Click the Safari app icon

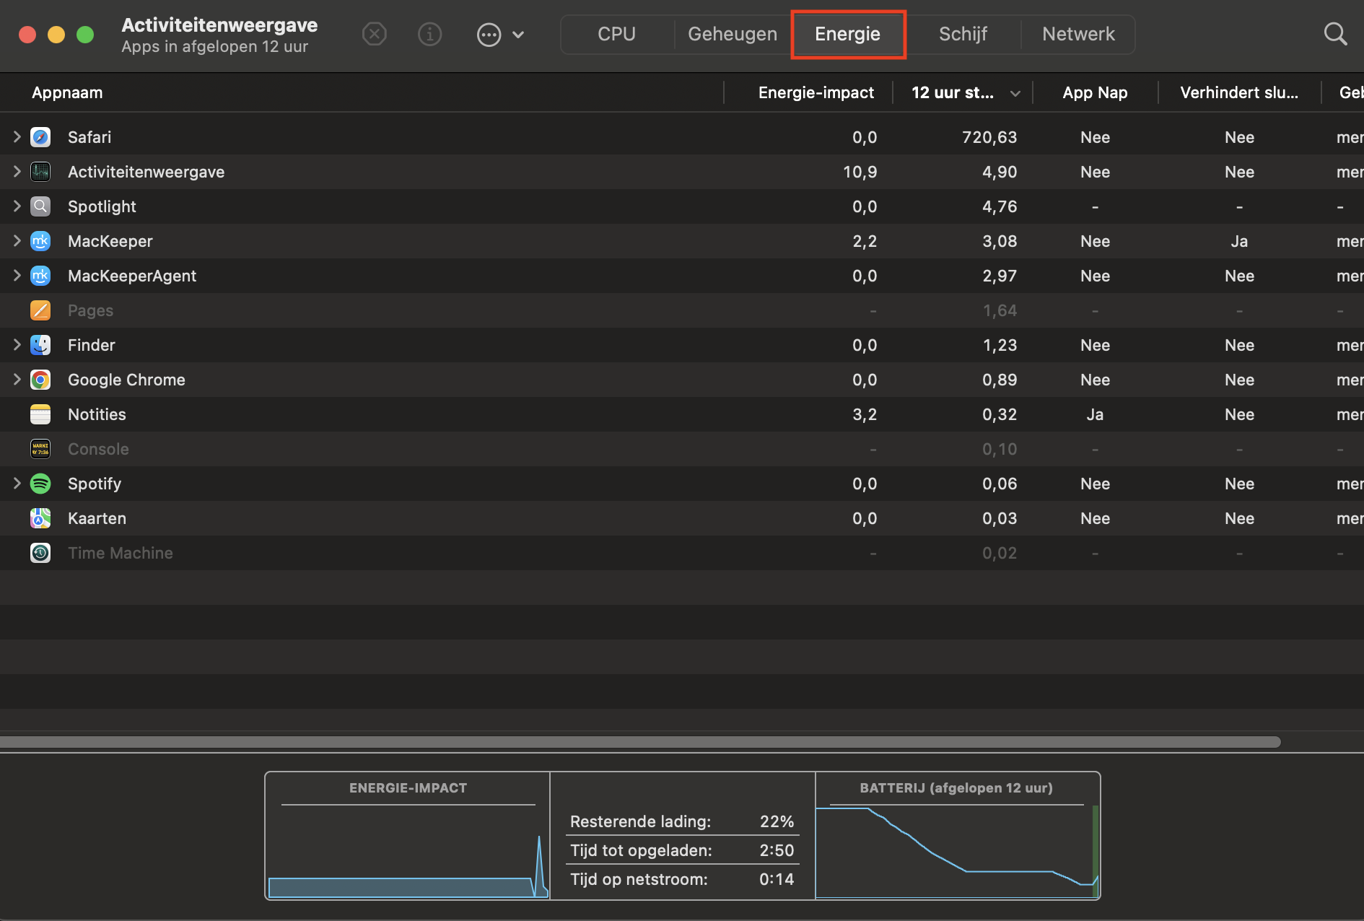coord(40,137)
